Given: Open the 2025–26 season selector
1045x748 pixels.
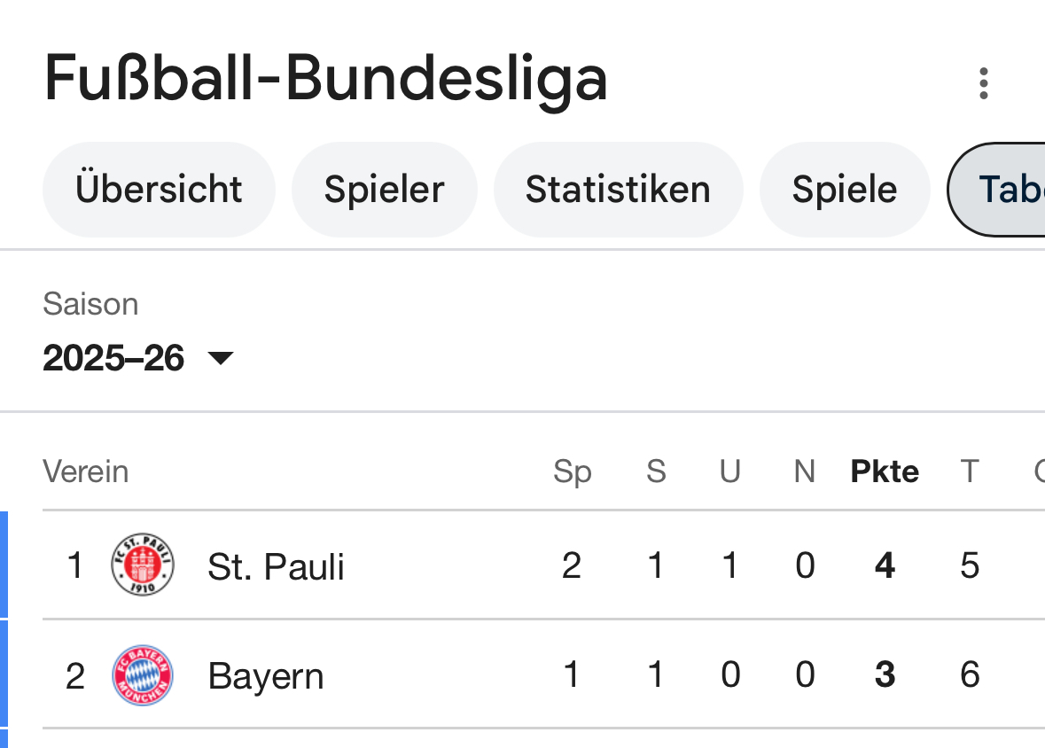Looking at the screenshot, I should point(114,358).
